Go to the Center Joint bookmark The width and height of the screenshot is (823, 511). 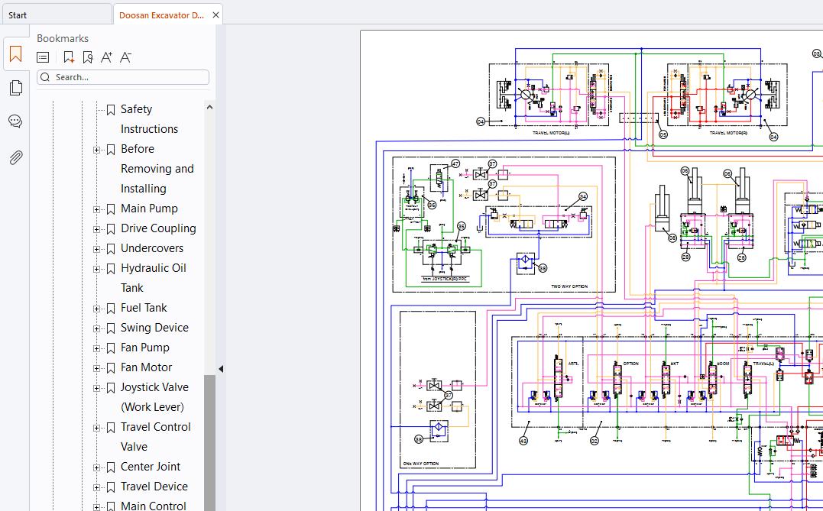pyautogui.click(x=150, y=467)
